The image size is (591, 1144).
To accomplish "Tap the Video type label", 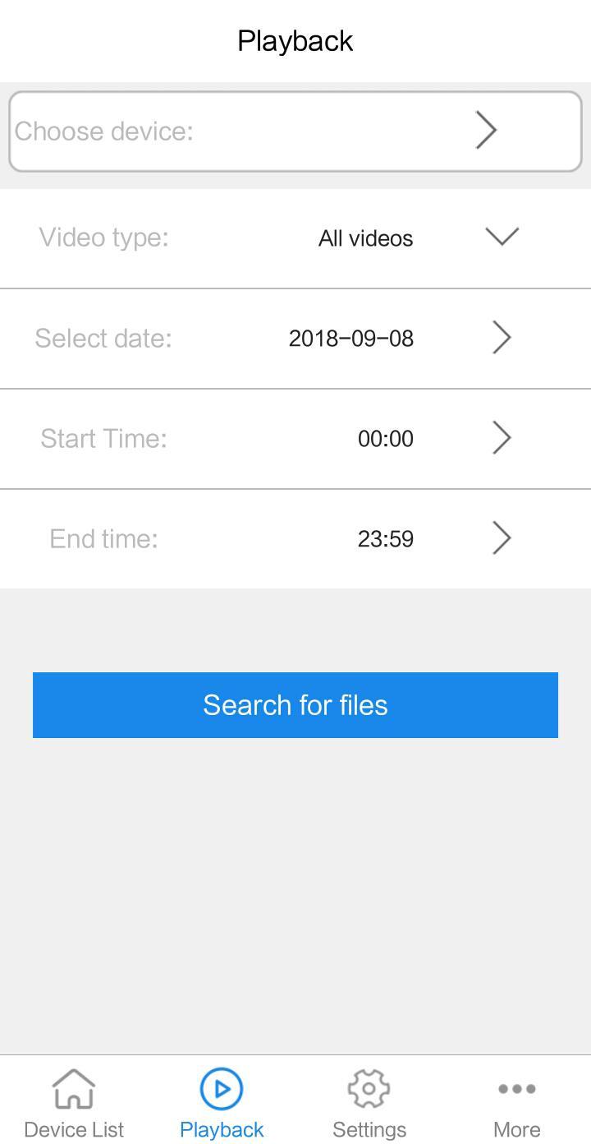I will click(x=103, y=238).
